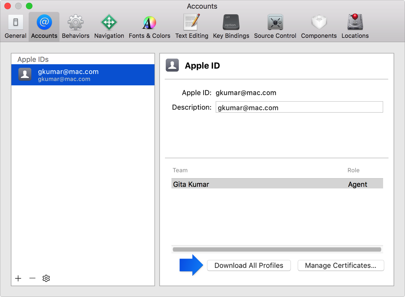Click the Apple ID header avatar icon

[172, 65]
